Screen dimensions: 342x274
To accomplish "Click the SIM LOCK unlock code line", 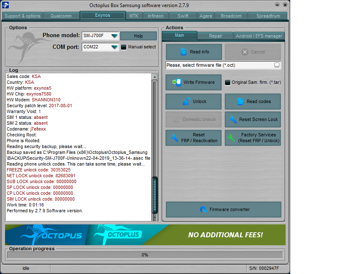I will click(41, 199).
